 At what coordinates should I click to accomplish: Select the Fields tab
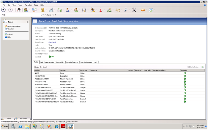(36, 62)
